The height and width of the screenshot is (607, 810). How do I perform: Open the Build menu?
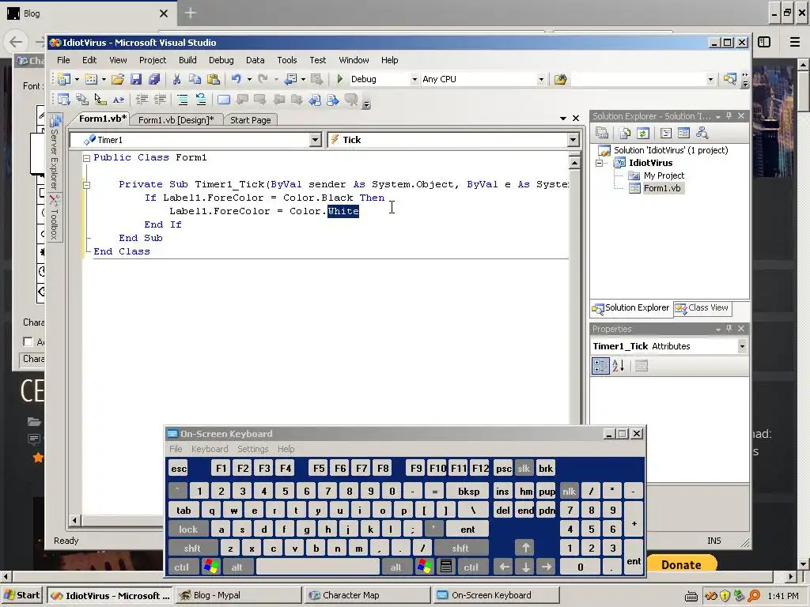187,60
